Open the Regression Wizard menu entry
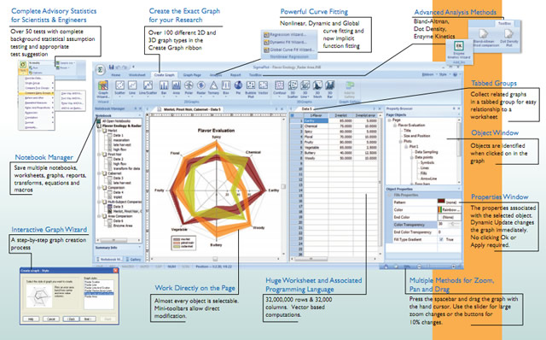Image resolution: width=546 pixels, height=340 pixels. pyautogui.click(x=285, y=34)
